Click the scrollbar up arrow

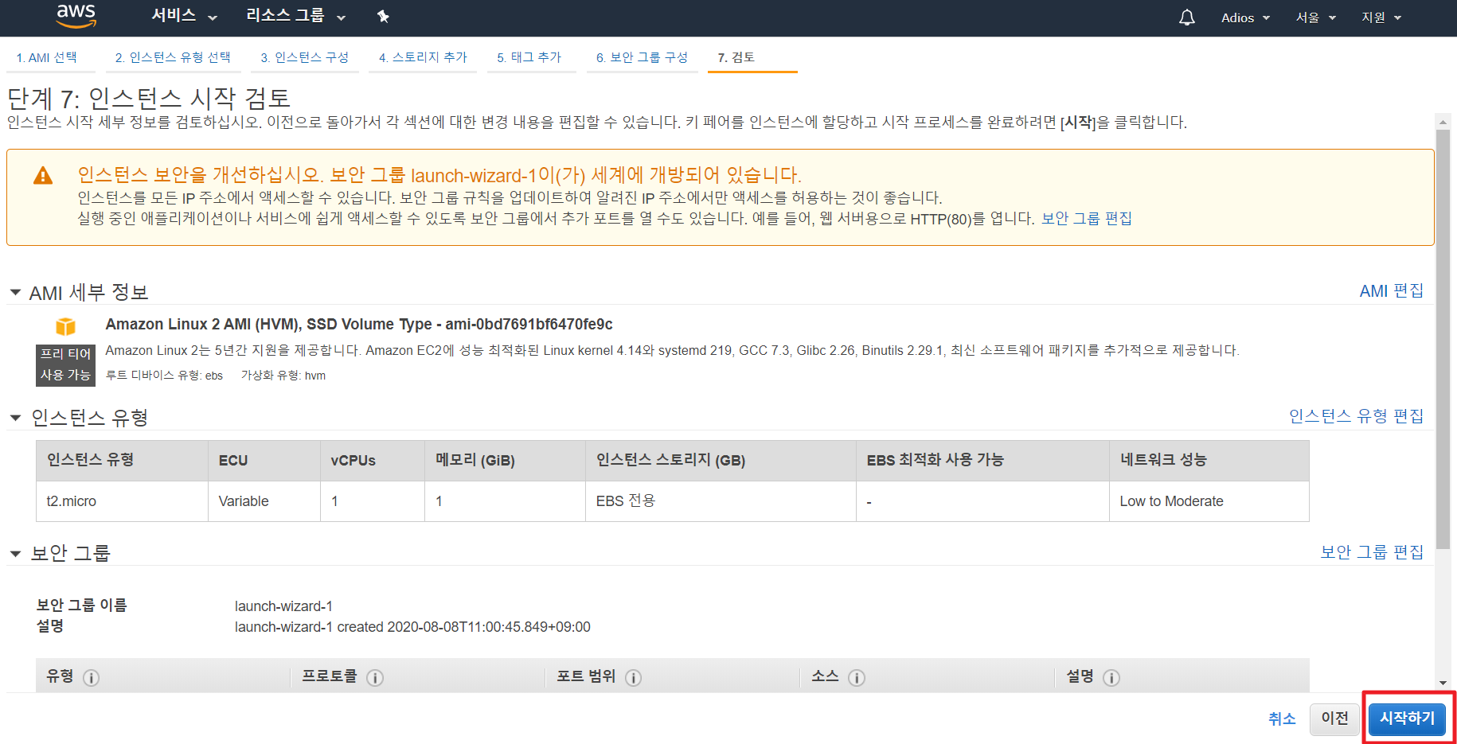[1443, 123]
